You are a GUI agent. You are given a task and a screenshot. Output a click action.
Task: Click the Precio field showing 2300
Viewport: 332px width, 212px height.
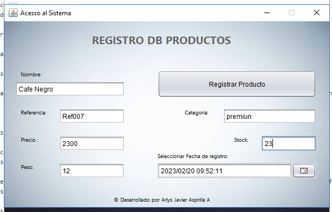click(x=92, y=143)
